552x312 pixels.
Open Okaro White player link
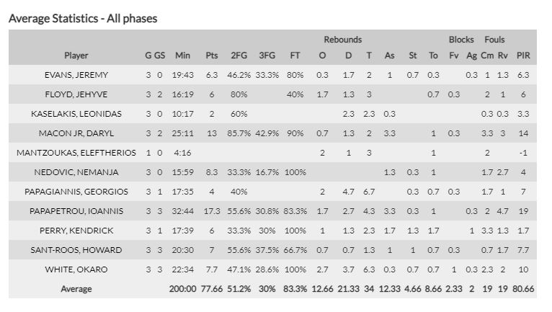coord(76,269)
